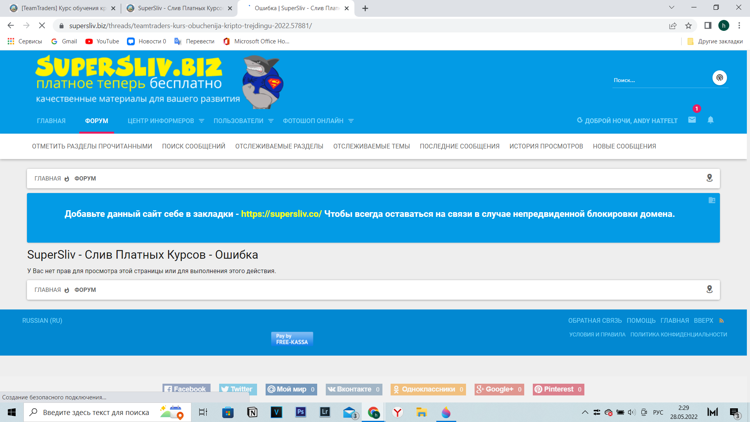Viewport: 750px width, 422px height.
Task: Open the ДОБРОЙ НОЧИ, ANDY HATFELT user menu
Action: point(627,121)
